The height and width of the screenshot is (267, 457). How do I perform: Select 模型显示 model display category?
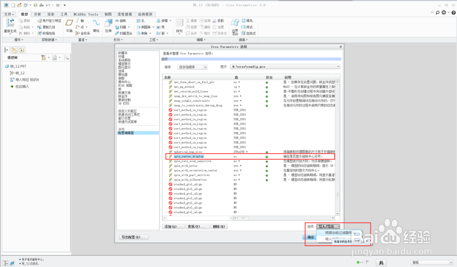point(124,64)
